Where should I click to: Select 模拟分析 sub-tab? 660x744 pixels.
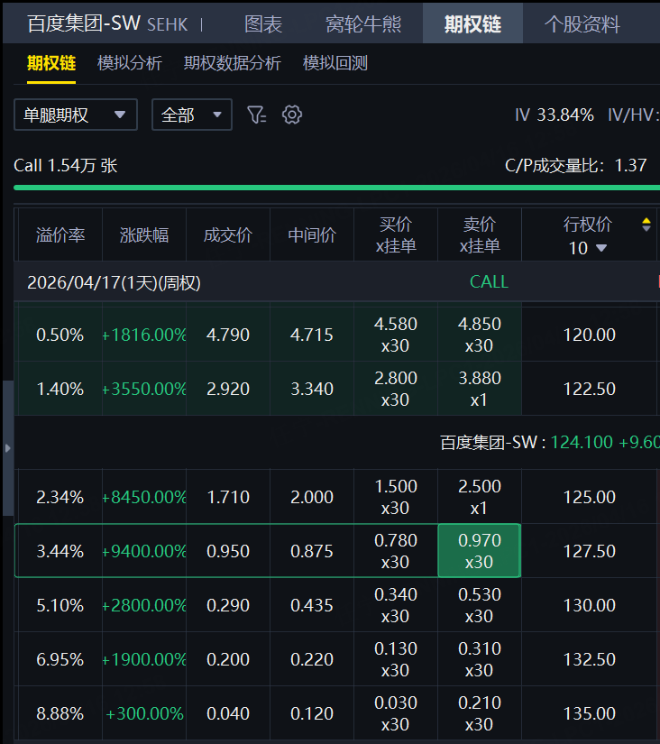pyautogui.click(x=130, y=63)
